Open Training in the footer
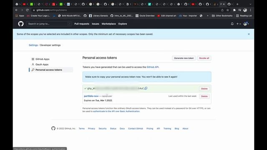 coord(167,129)
